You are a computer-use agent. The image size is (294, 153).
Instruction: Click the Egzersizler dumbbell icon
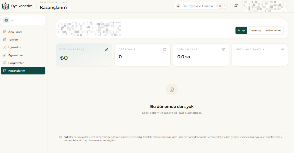[5, 55]
